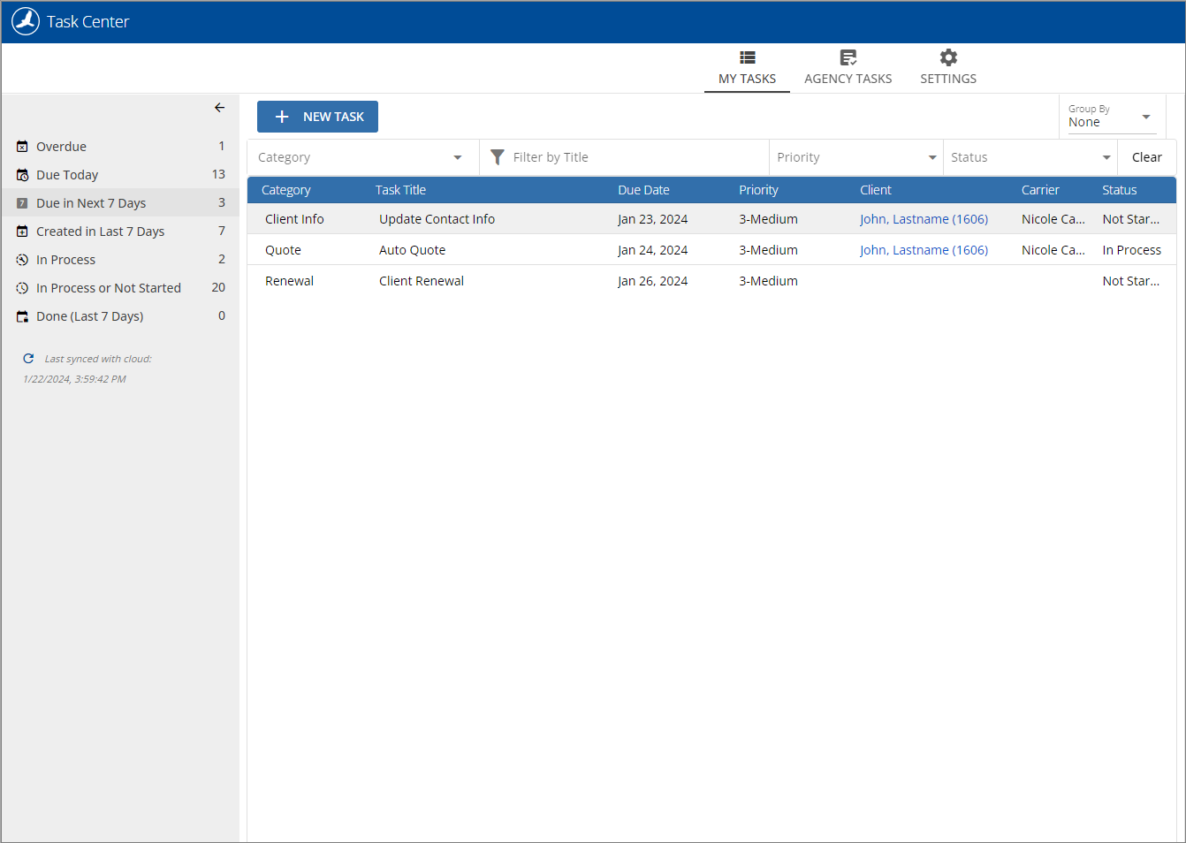The width and height of the screenshot is (1186, 843).
Task: Click the Agency Tasks icon
Action: click(848, 57)
